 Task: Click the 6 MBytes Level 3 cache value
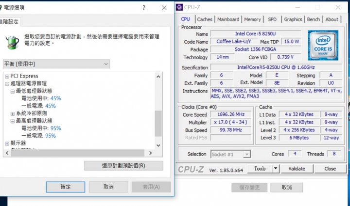point(299,138)
